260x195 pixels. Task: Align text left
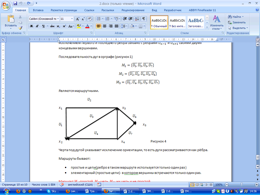[99, 26]
